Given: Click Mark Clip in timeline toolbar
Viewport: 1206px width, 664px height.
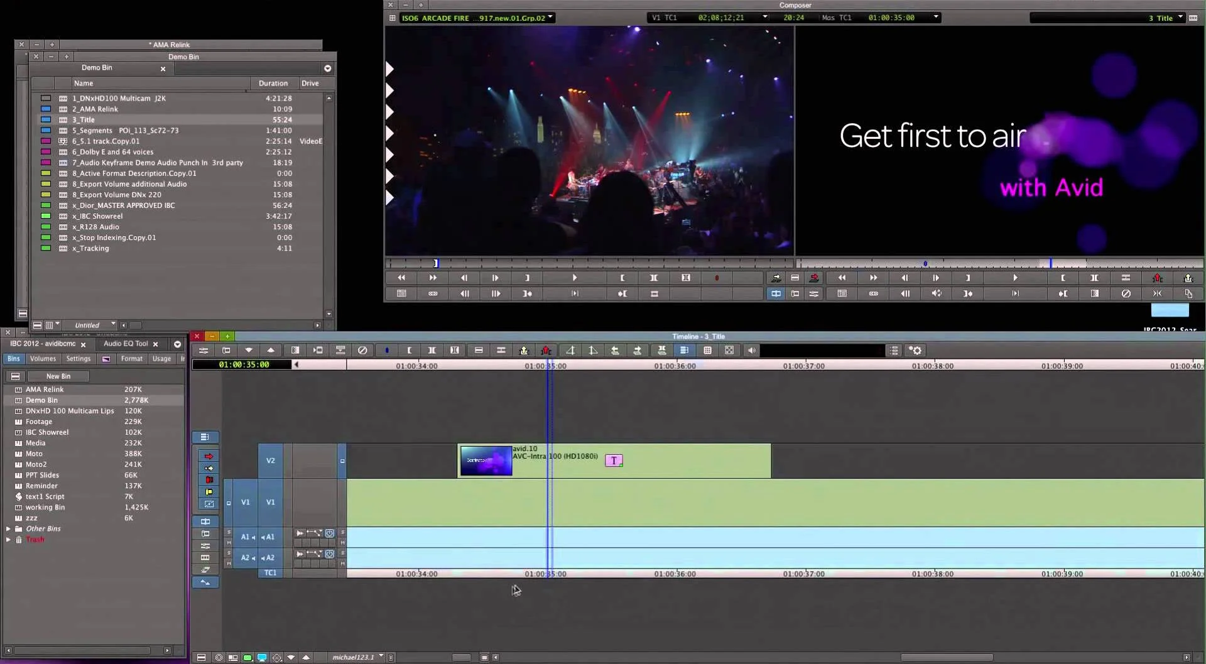Looking at the screenshot, I should [x=432, y=351].
